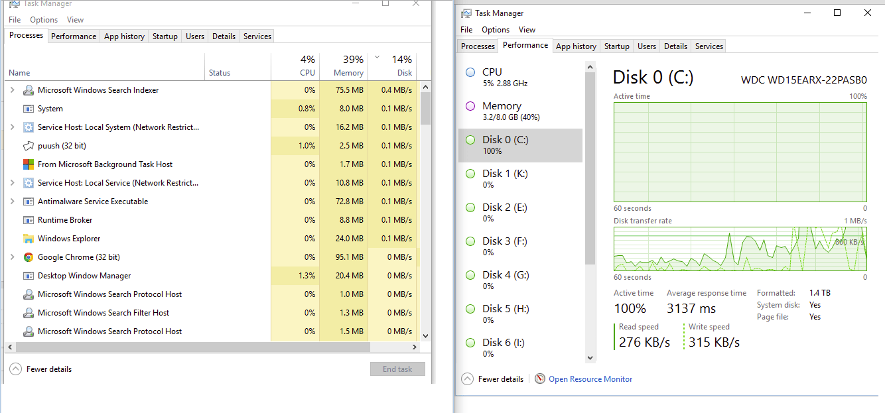Open the File menu in the left Task Manager
This screenshot has height=413, width=885.
[x=15, y=20]
